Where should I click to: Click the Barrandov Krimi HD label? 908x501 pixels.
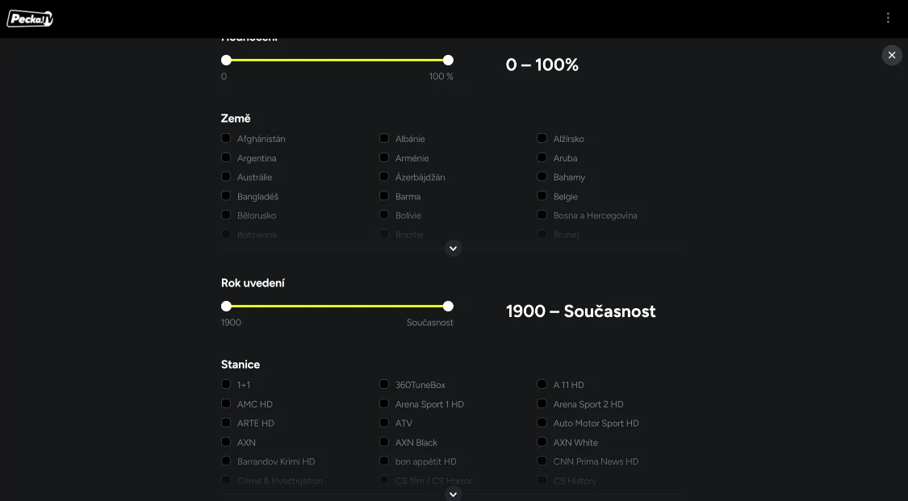276,461
